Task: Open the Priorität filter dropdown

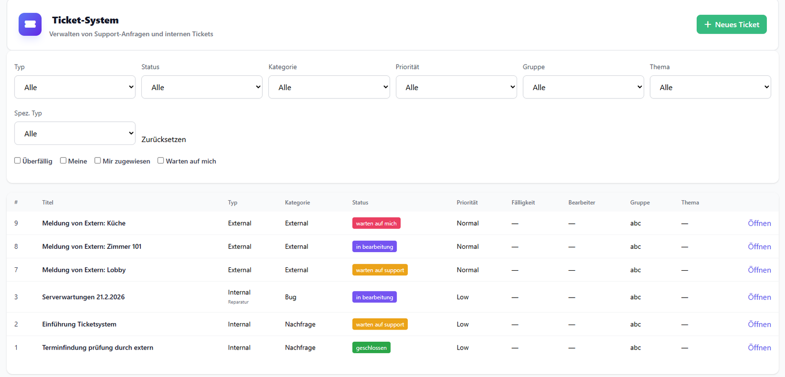Action: pos(456,87)
